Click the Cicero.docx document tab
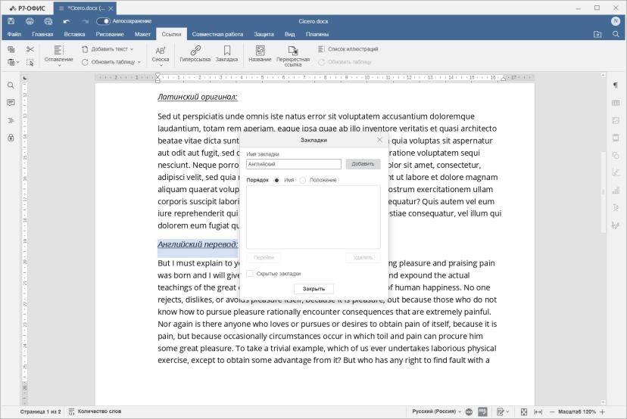Viewport: 627px width, 419px height. 85,8
